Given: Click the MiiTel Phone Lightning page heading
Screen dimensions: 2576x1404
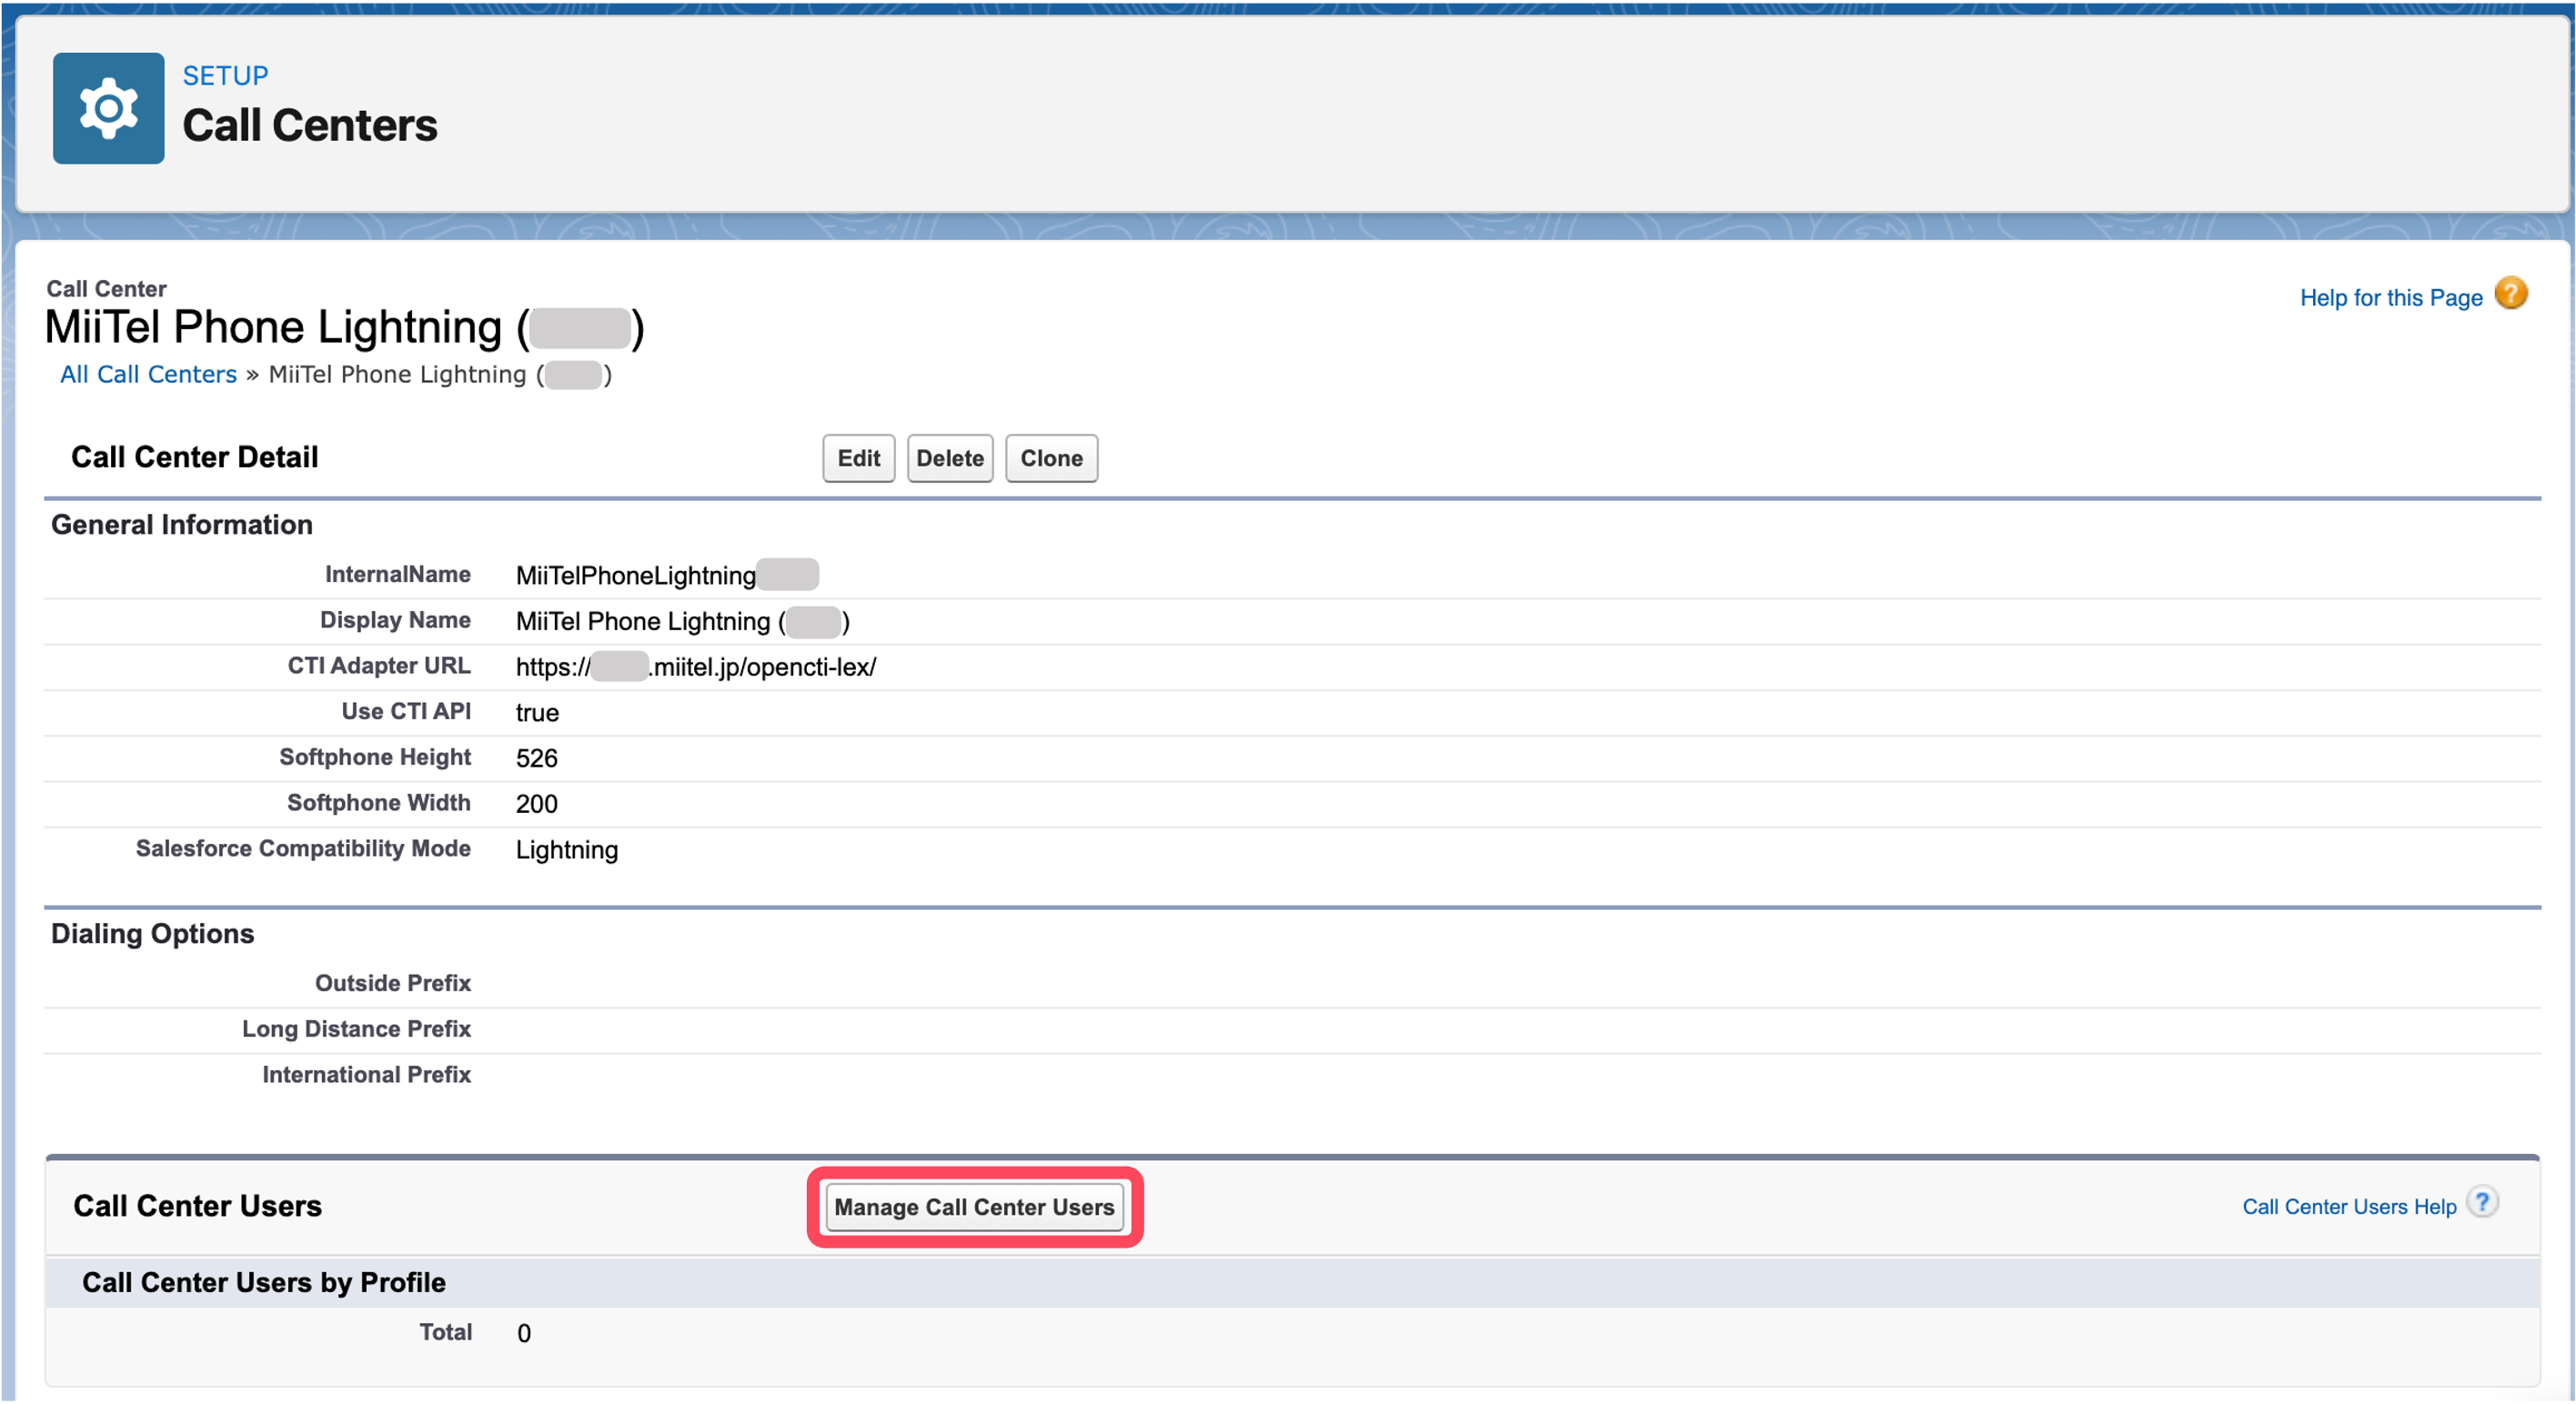Looking at the screenshot, I should [345, 328].
